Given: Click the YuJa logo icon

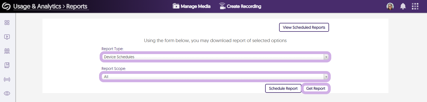Looking at the screenshot, I should (6, 6).
